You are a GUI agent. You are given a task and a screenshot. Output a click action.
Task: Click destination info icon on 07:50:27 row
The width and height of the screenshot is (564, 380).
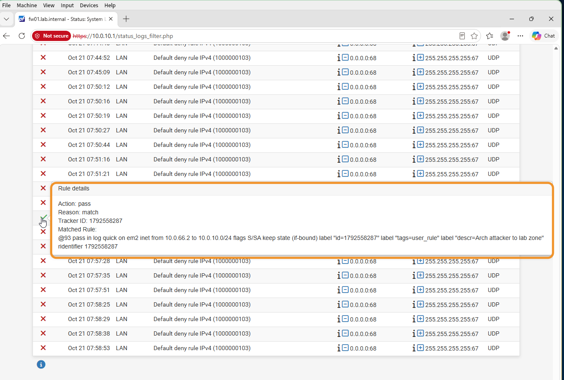click(414, 130)
